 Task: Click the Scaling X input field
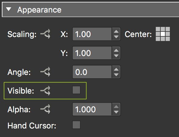click(x=92, y=34)
